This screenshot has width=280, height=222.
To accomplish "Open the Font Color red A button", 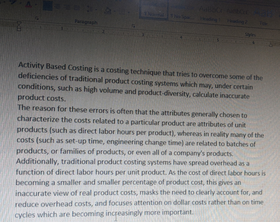I will pyautogui.click(x=29, y=4).
